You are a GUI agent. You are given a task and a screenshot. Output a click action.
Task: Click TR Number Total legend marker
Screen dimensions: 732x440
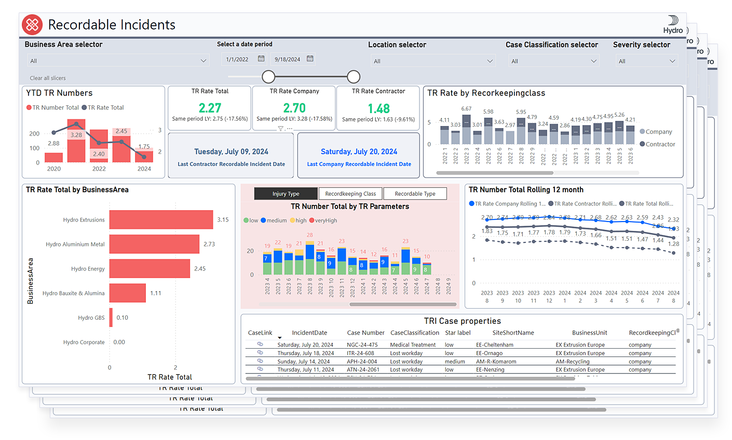pyautogui.click(x=29, y=107)
